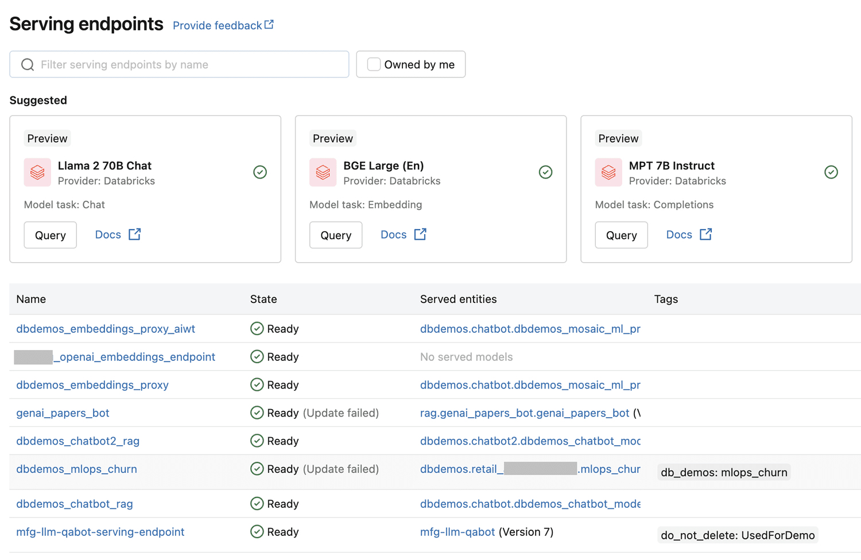The width and height of the screenshot is (861, 560).
Task: Open the mfg-llm-qabot-serving-endpoint
Action: click(100, 532)
